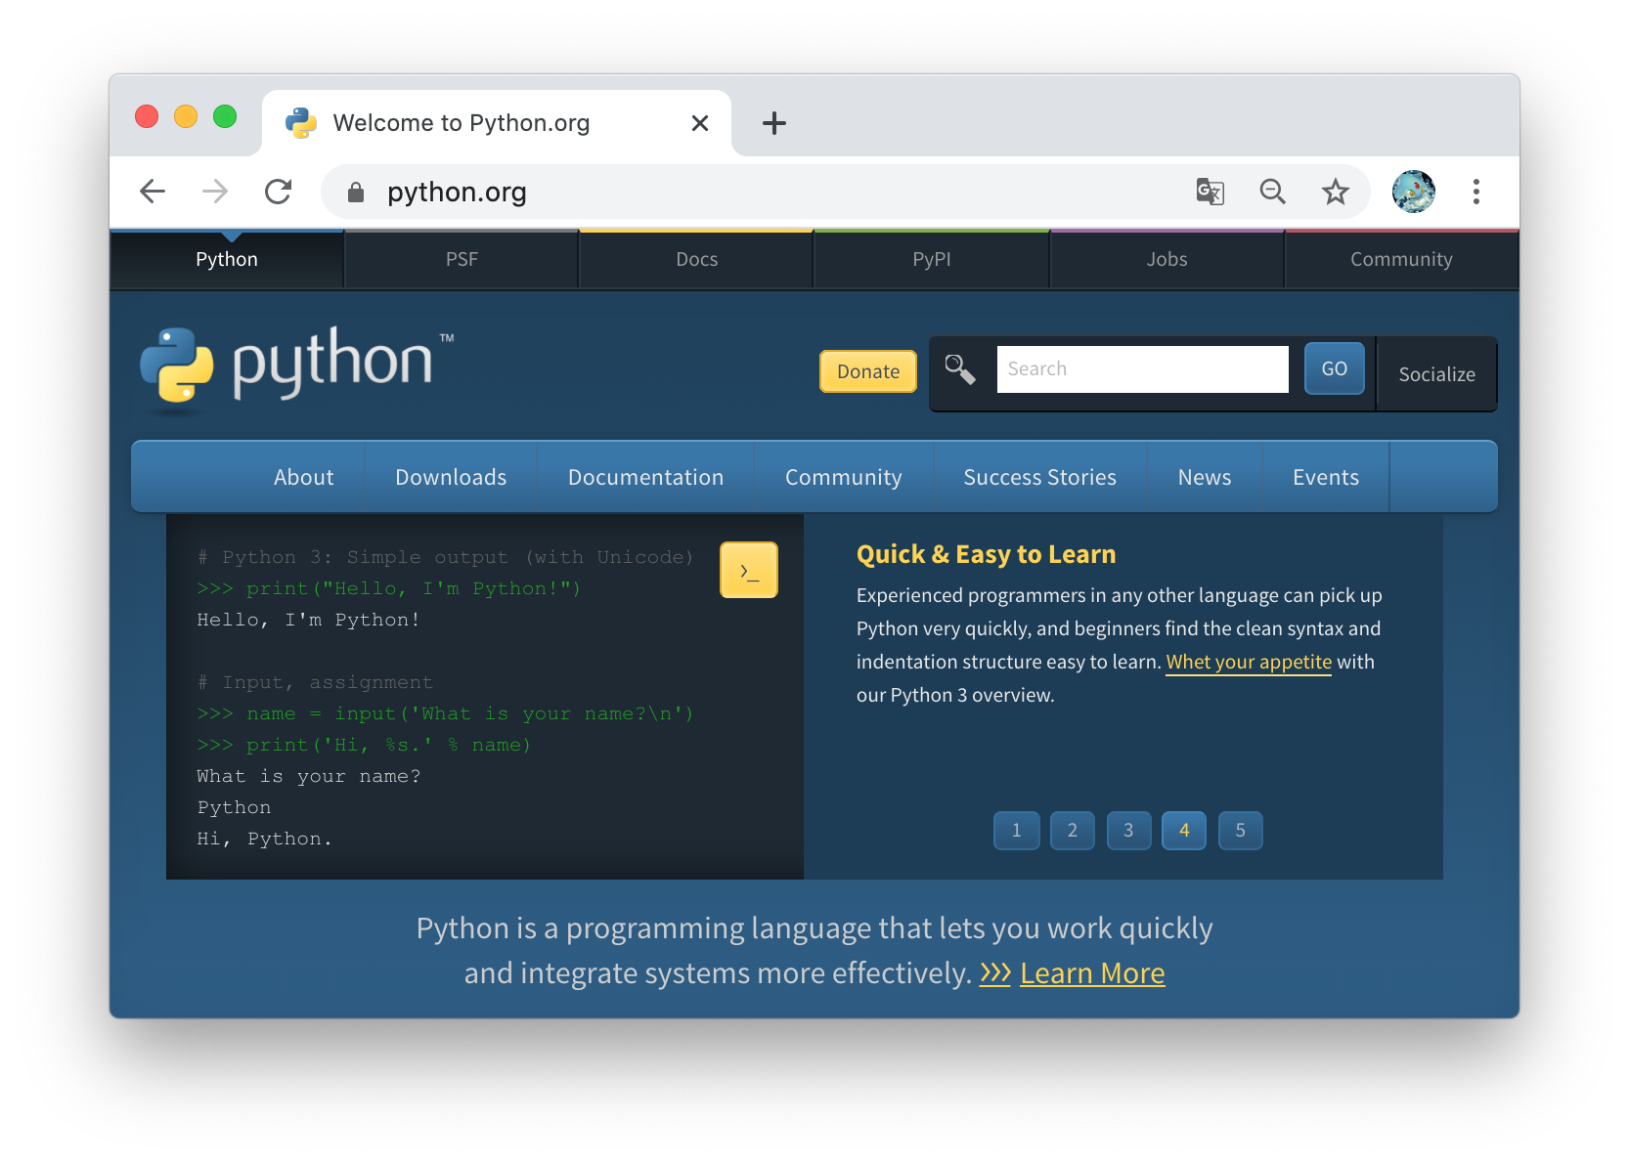Focus the Search input field
1629x1163 pixels.
click(x=1143, y=369)
